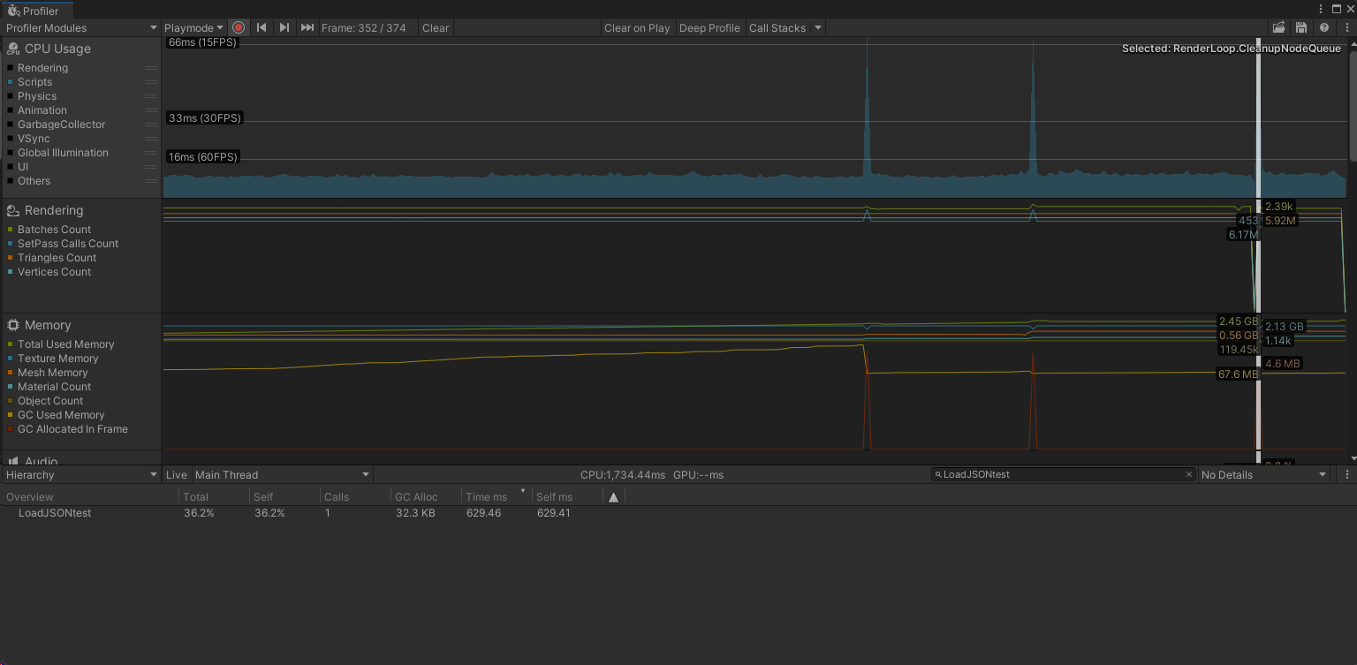The width and height of the screenshot is (1357, 665).
Task: Toggle GC Allocated In Frame swatch
Action: [x=11, y=429]
